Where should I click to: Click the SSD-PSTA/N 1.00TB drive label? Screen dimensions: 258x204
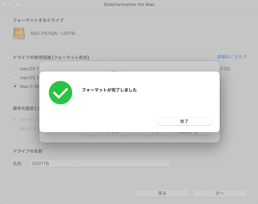pyautogui.click(x=52, y=33)
